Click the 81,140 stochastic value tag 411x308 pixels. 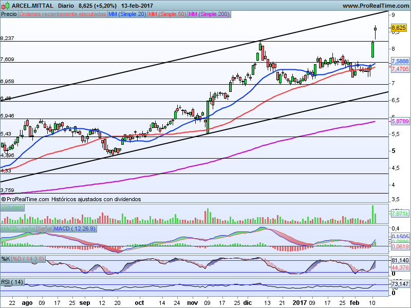pos(400,261)
